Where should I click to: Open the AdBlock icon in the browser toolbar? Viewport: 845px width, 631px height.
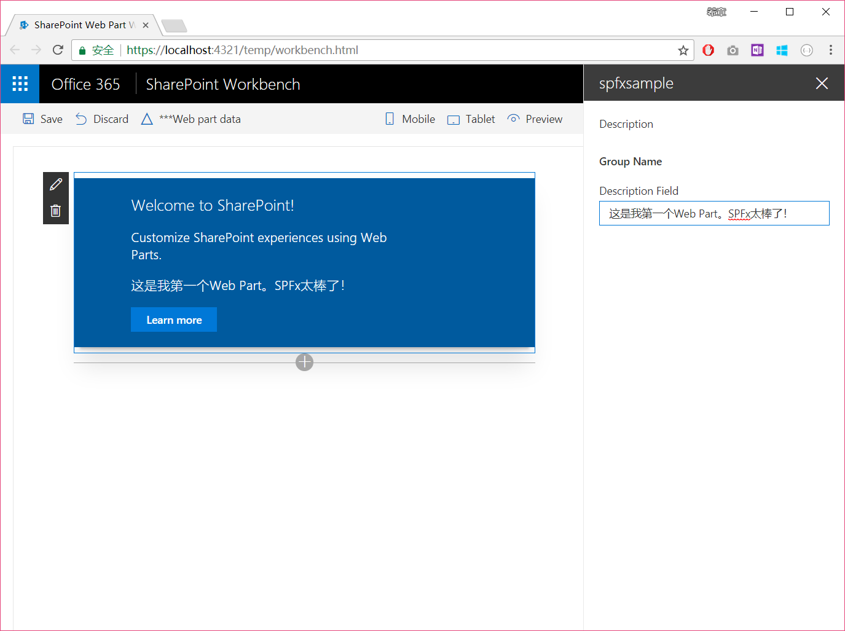pyautogui.click(x=708, y=50)
